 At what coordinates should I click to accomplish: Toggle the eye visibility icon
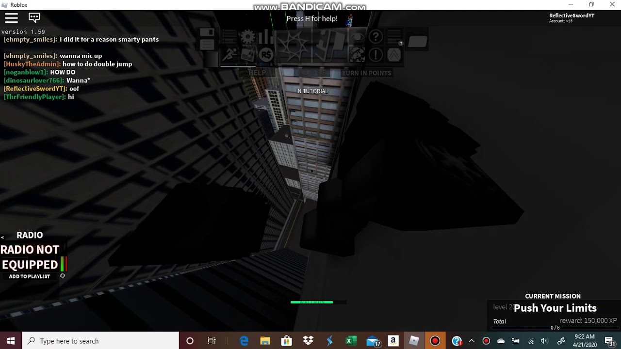357,37
